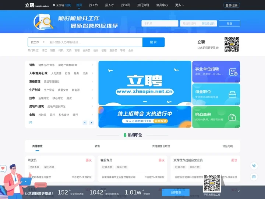The height and width of the screenshot is (199, 265).
Task: Click the location pin icon beside 全国站
Action: (54, 5)
